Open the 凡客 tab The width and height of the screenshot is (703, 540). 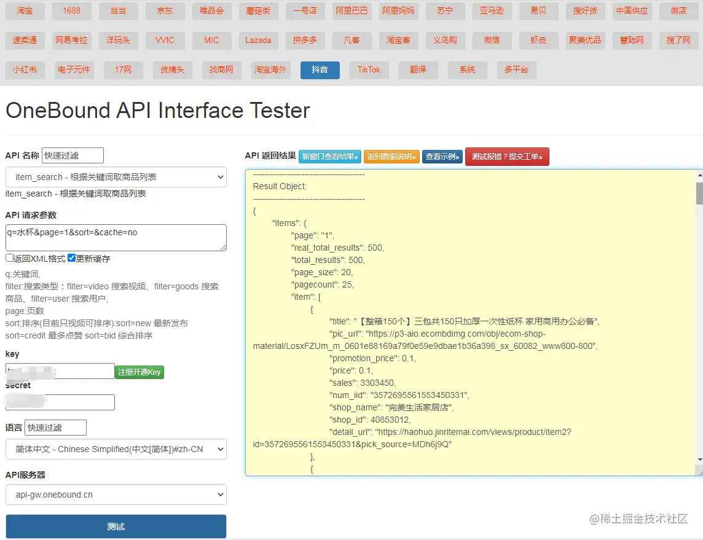coord(351,41)
